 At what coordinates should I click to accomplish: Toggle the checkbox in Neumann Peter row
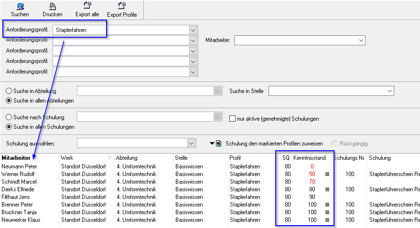tap(327, 166)
